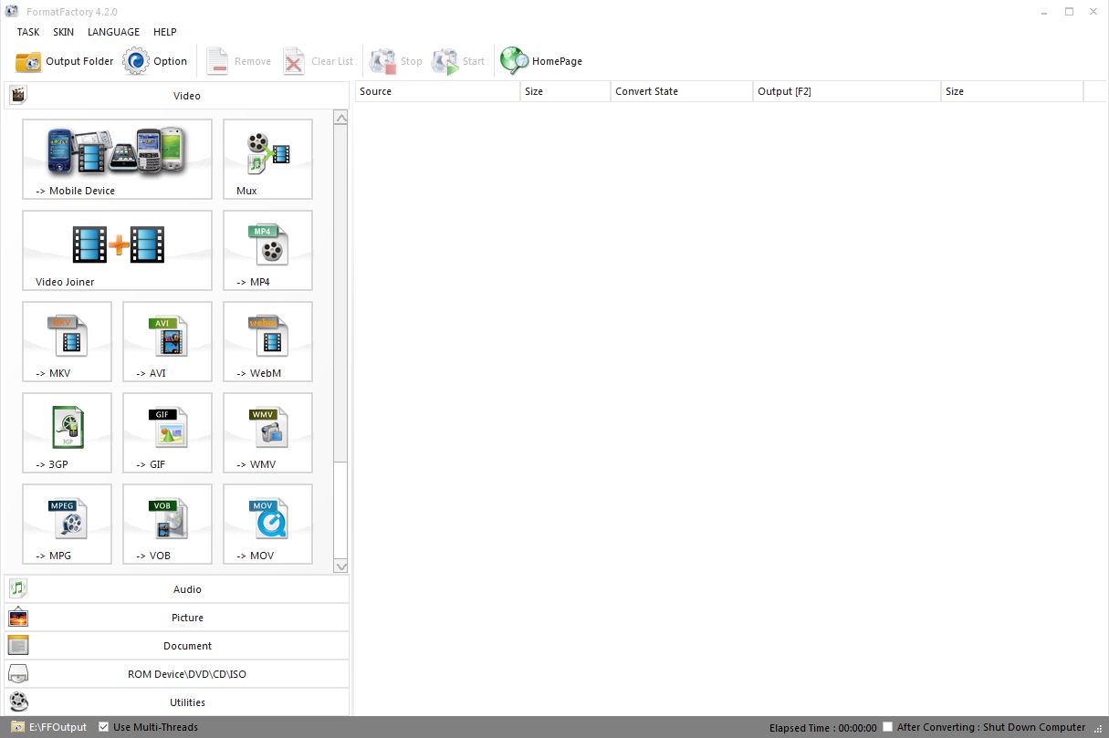This screenshot has width=1109, height=738.
Task: Open the Option settings toolbar button
Action: [155, 61]
